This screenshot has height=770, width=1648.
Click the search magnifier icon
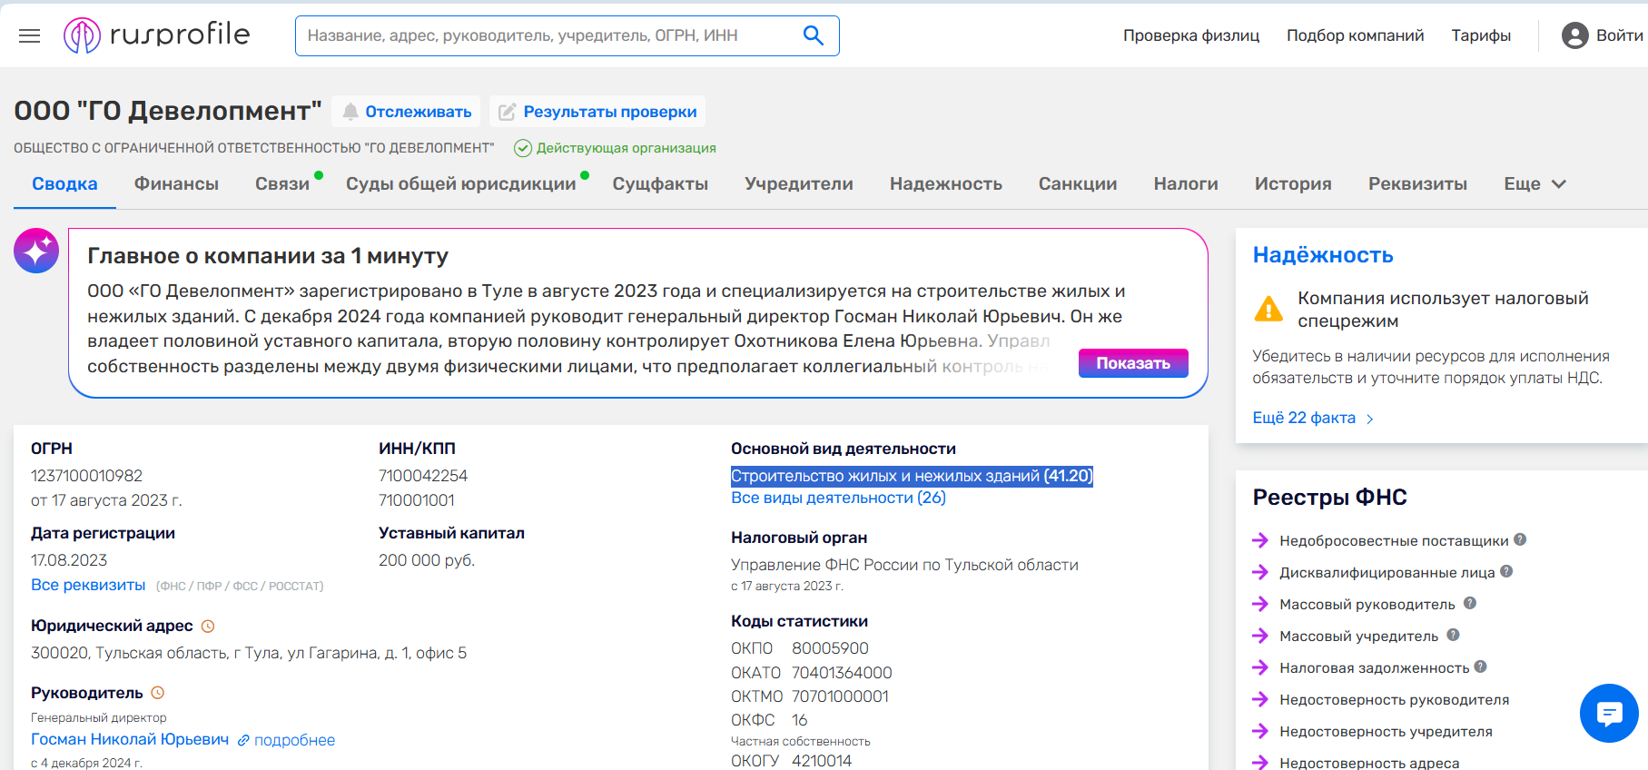[813, 35]
